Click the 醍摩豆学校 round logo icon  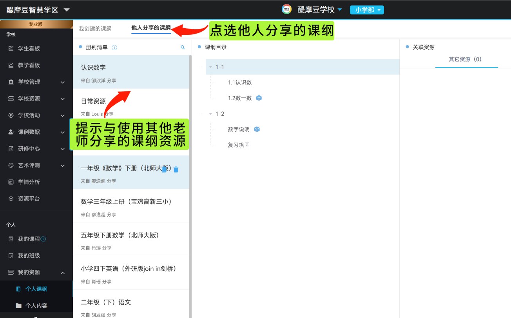coord(286,9)
